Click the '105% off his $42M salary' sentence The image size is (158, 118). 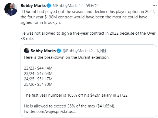coord(76,95)
